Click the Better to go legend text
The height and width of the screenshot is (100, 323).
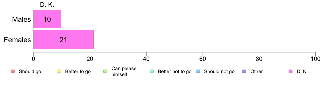pyautogui.click(x=78, y=72)
